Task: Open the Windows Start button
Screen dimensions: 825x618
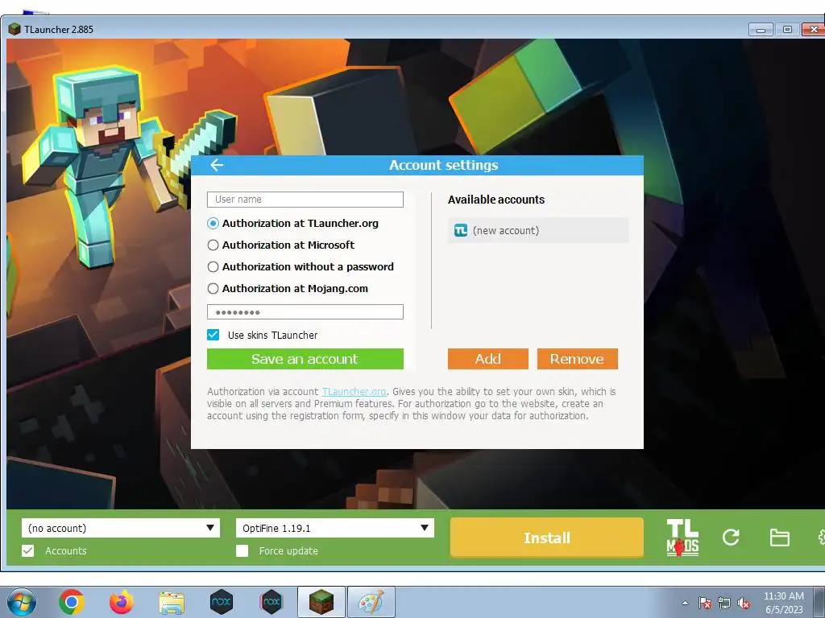Action: (22, 602)
